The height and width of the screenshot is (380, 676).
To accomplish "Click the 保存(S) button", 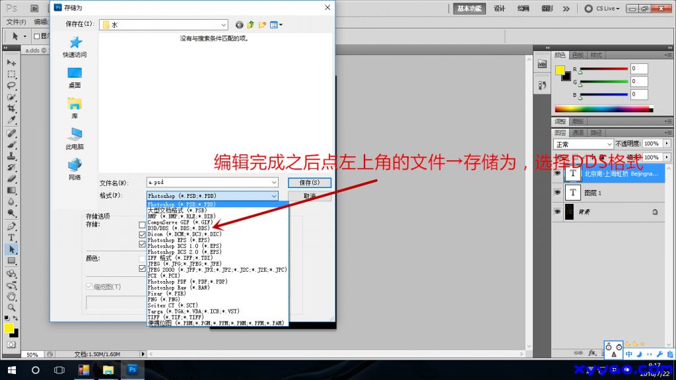I will tap(305, 182).
